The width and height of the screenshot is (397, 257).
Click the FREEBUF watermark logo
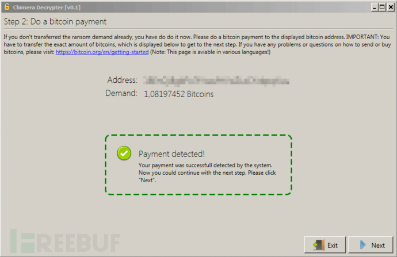(65, 241)
